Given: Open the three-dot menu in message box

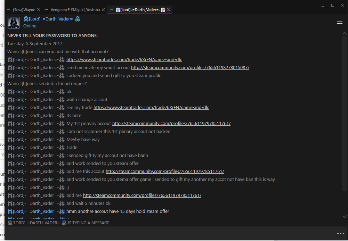Looking at the screenshot, I should (340, 233).
